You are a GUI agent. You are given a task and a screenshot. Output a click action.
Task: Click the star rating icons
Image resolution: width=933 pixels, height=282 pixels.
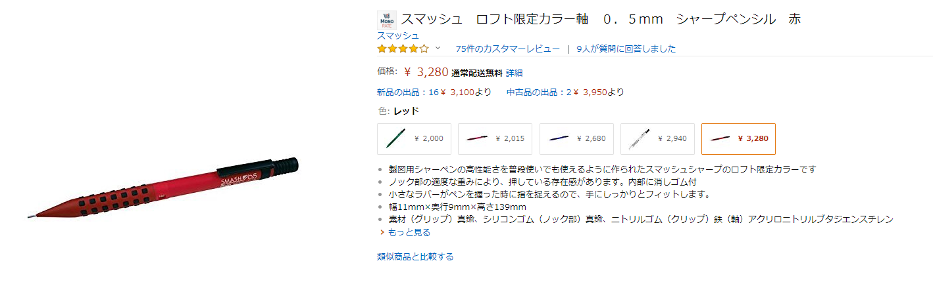402,49
